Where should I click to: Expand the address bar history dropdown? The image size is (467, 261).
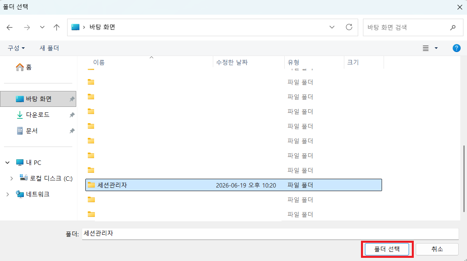click(332, 27)
